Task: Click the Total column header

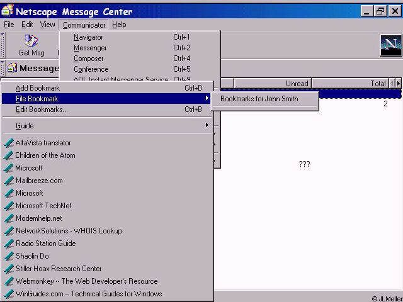Action: (350, 84)
